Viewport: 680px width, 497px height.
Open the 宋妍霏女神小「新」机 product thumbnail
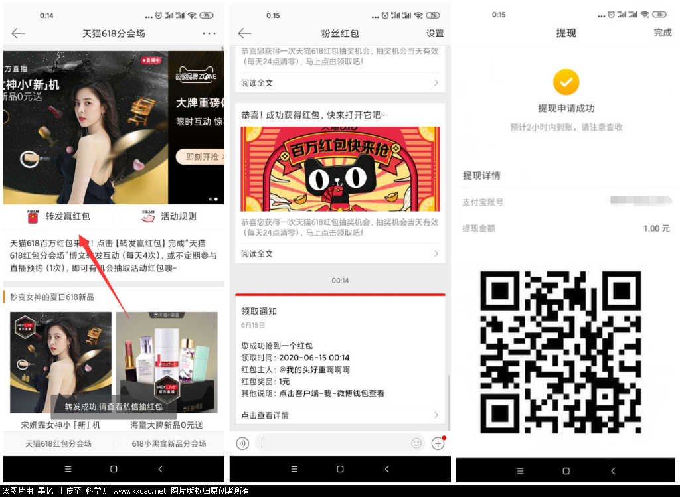[60, 362]
